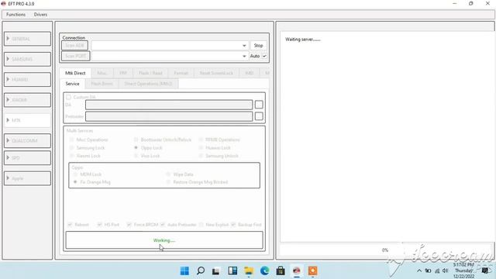
Task: Toggle the Auto Preloader checkbox
Action: pos(163,225)
